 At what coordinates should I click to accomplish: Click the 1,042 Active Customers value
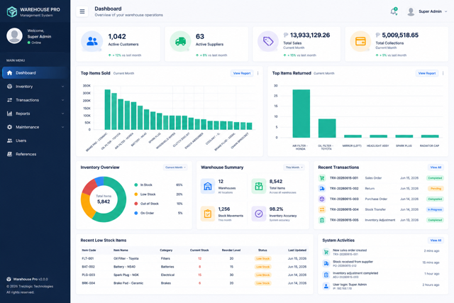click(117, 36)
